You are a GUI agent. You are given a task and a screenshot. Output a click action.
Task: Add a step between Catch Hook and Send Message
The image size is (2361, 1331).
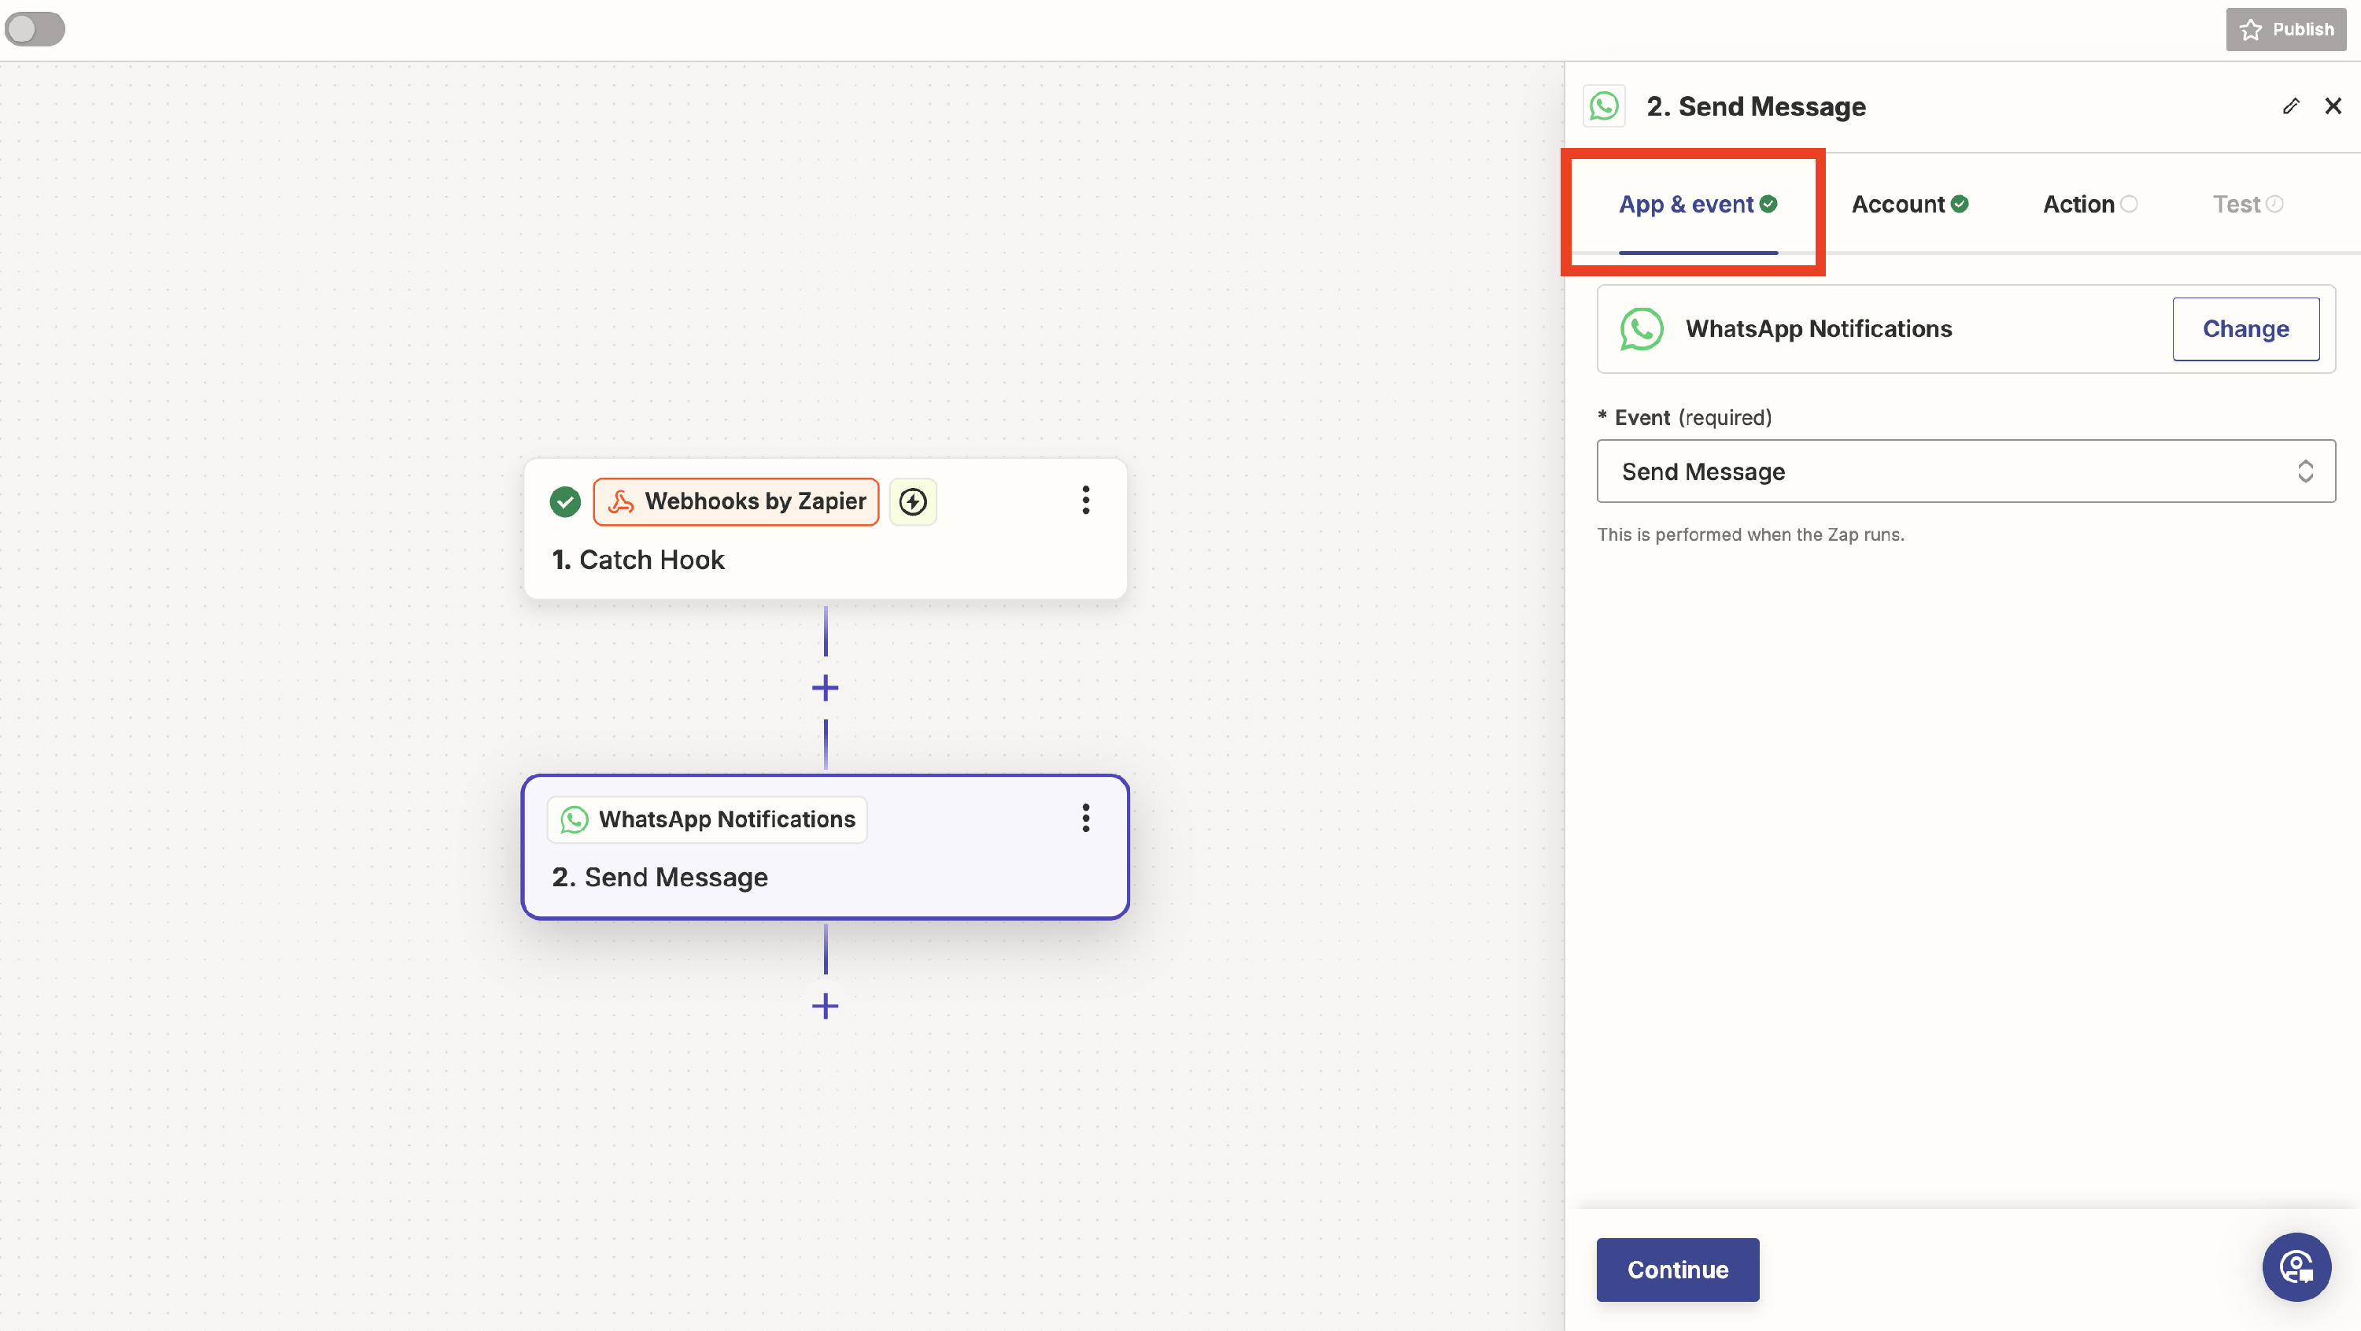825,689
